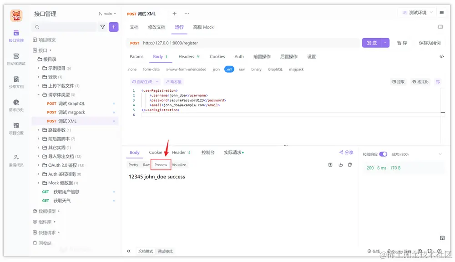
Task: Open the 控制台 response tab
Action: point(208,152)
